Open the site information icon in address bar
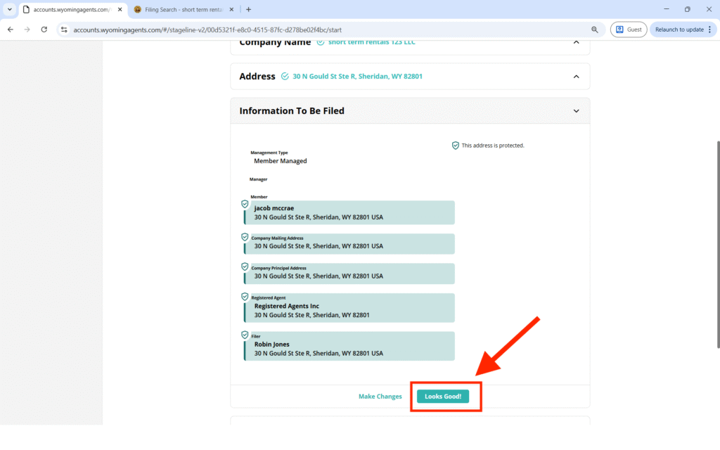The height and width of the screenshot is (450, 720). tap(64, 30)
